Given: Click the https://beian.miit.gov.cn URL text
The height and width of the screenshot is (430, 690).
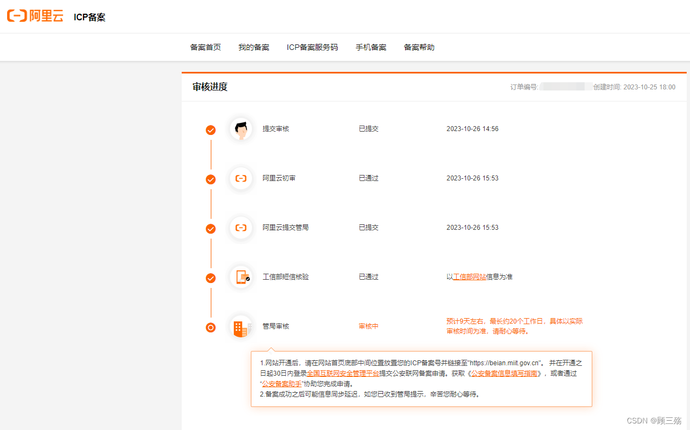Looking at the screenshot, I should pos(506,363).
